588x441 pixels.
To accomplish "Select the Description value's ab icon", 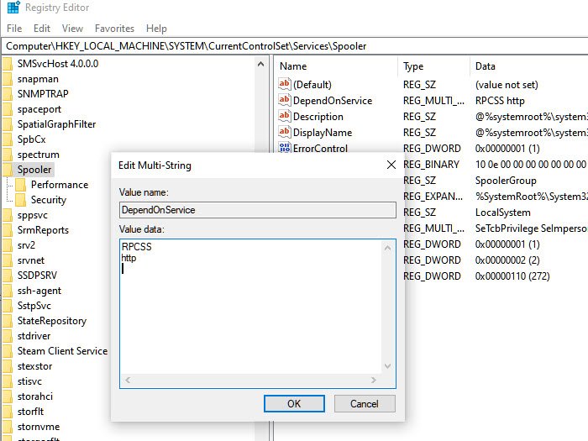I will tap(284, 116).
